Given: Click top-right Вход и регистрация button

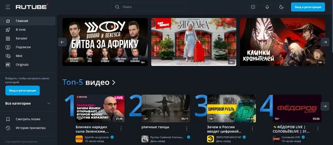Looking at the screenshot, I should click(308, 7).
